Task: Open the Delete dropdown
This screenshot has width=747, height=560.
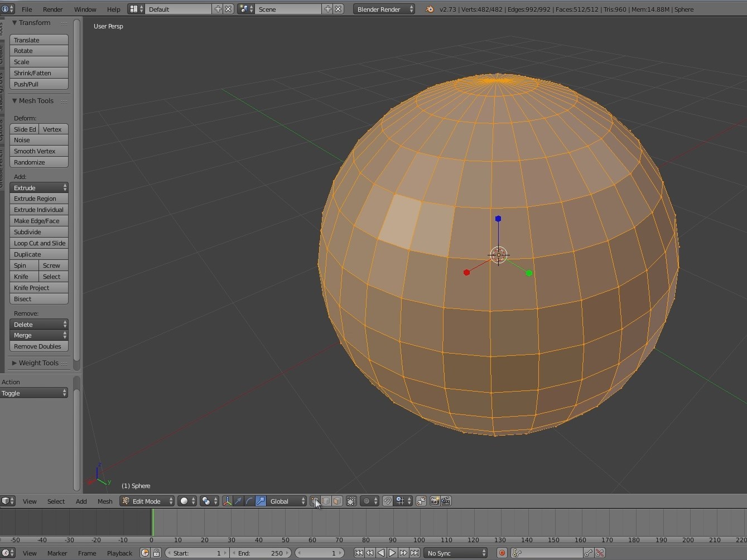Action: pyautogui.click(x=39, y=324)
